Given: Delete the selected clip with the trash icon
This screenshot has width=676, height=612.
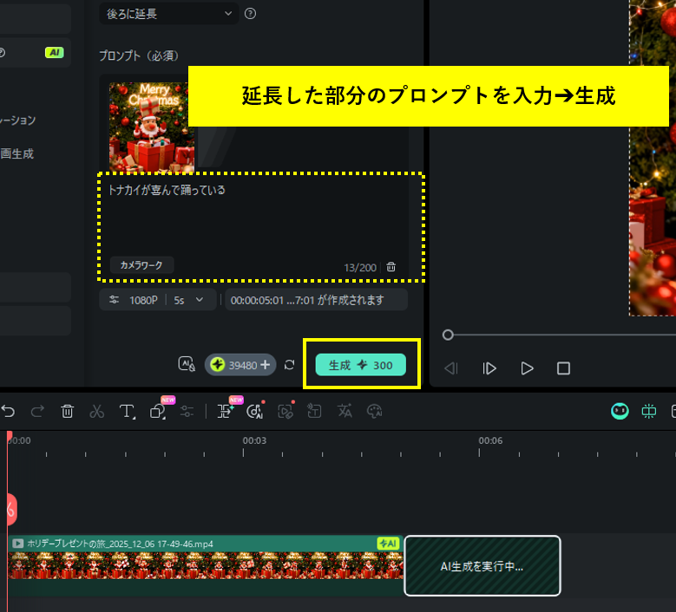Looking at the screenshot, I should pos(68,411).
